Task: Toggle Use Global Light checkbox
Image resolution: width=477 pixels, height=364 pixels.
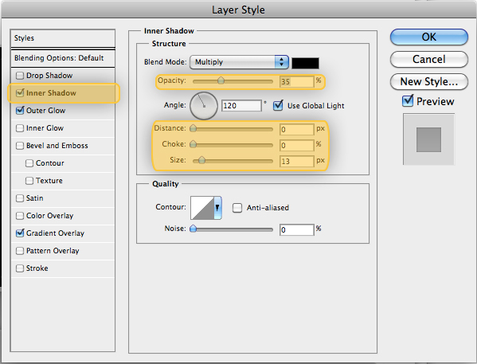Action: [278, 105]
